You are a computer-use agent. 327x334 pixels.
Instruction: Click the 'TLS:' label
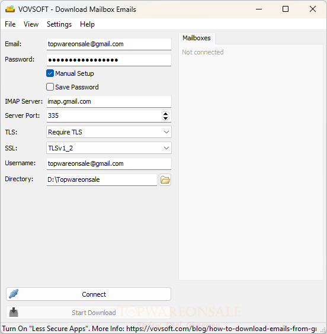coord(11,132)
